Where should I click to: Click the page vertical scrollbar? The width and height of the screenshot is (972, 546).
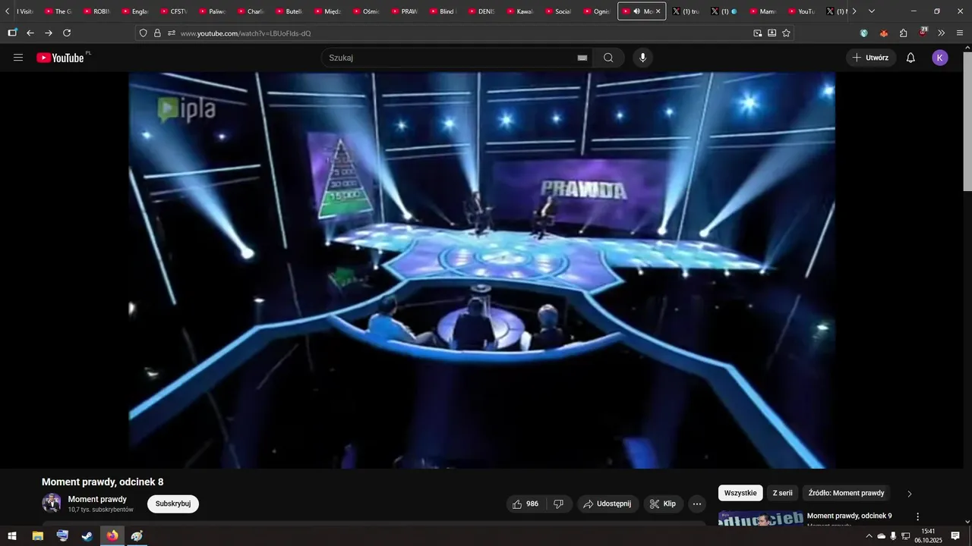click(967, 121)
